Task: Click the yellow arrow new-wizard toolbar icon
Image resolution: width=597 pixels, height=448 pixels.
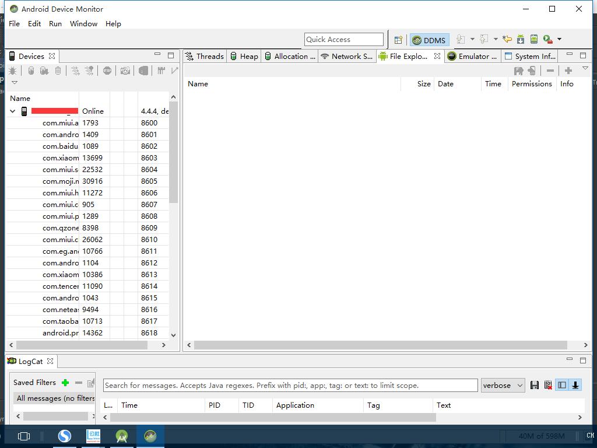Action: tap(507, 39)
